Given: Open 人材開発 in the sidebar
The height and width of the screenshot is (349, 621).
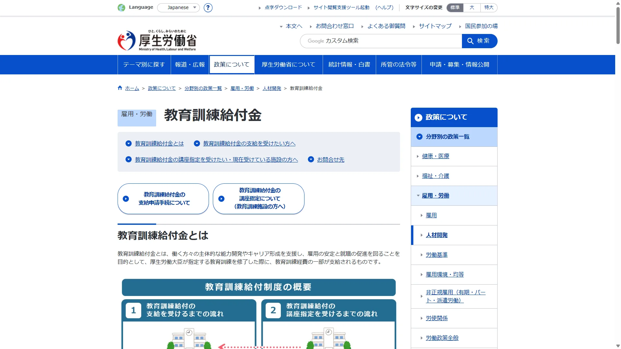Looking at the screenshot, I should coord(437,235).
